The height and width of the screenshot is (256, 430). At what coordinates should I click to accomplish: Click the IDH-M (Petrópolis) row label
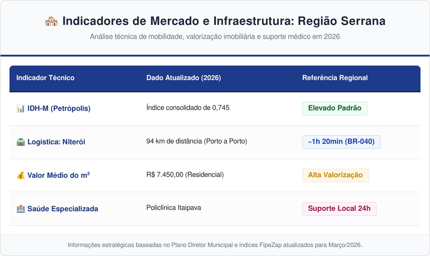coord(59,109)
